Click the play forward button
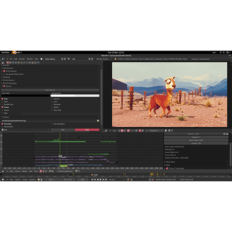232x232 pixels. click(101, 180)
